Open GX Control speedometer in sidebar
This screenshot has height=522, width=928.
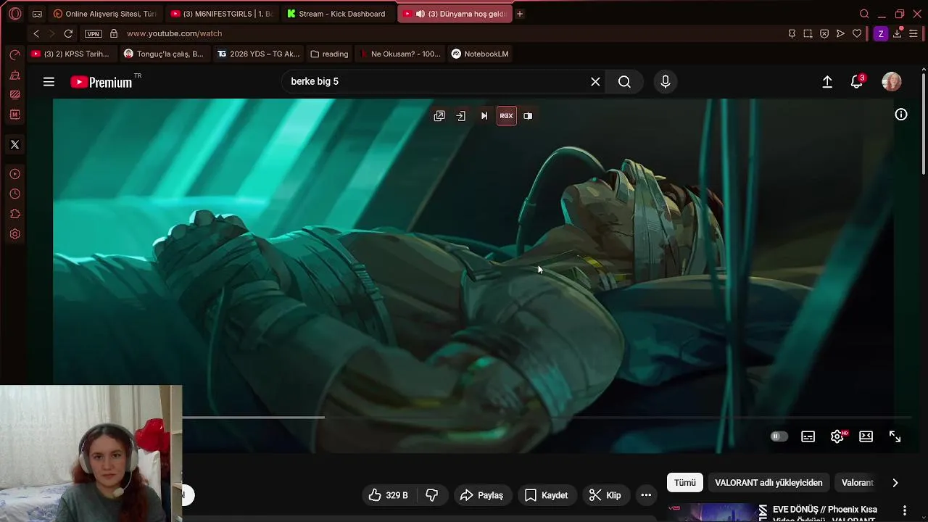point(14,55)
